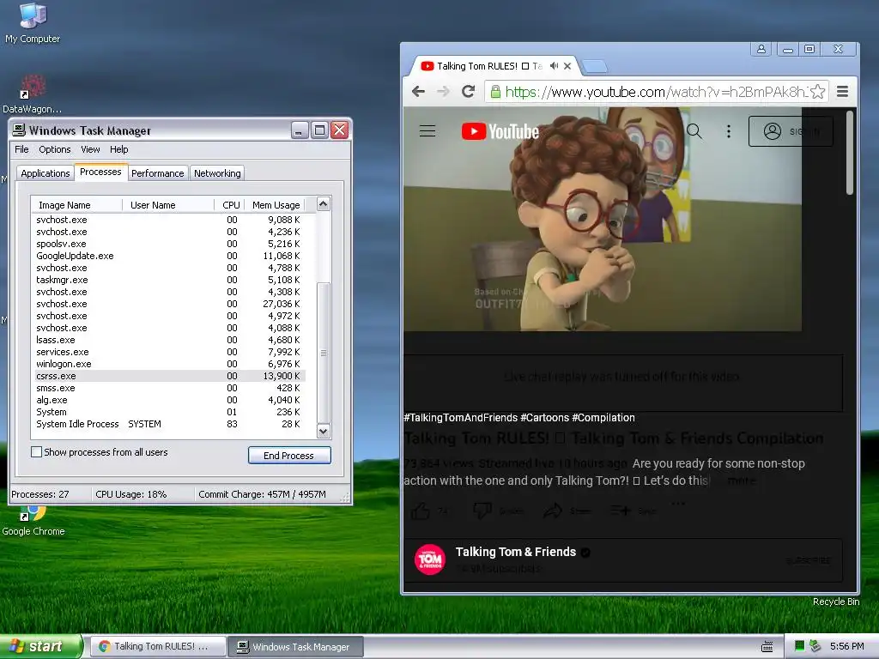The width and height of the screenshot is (879, 659).
Task: Open Task Manager File menu
Action: (x=21, y=149)
